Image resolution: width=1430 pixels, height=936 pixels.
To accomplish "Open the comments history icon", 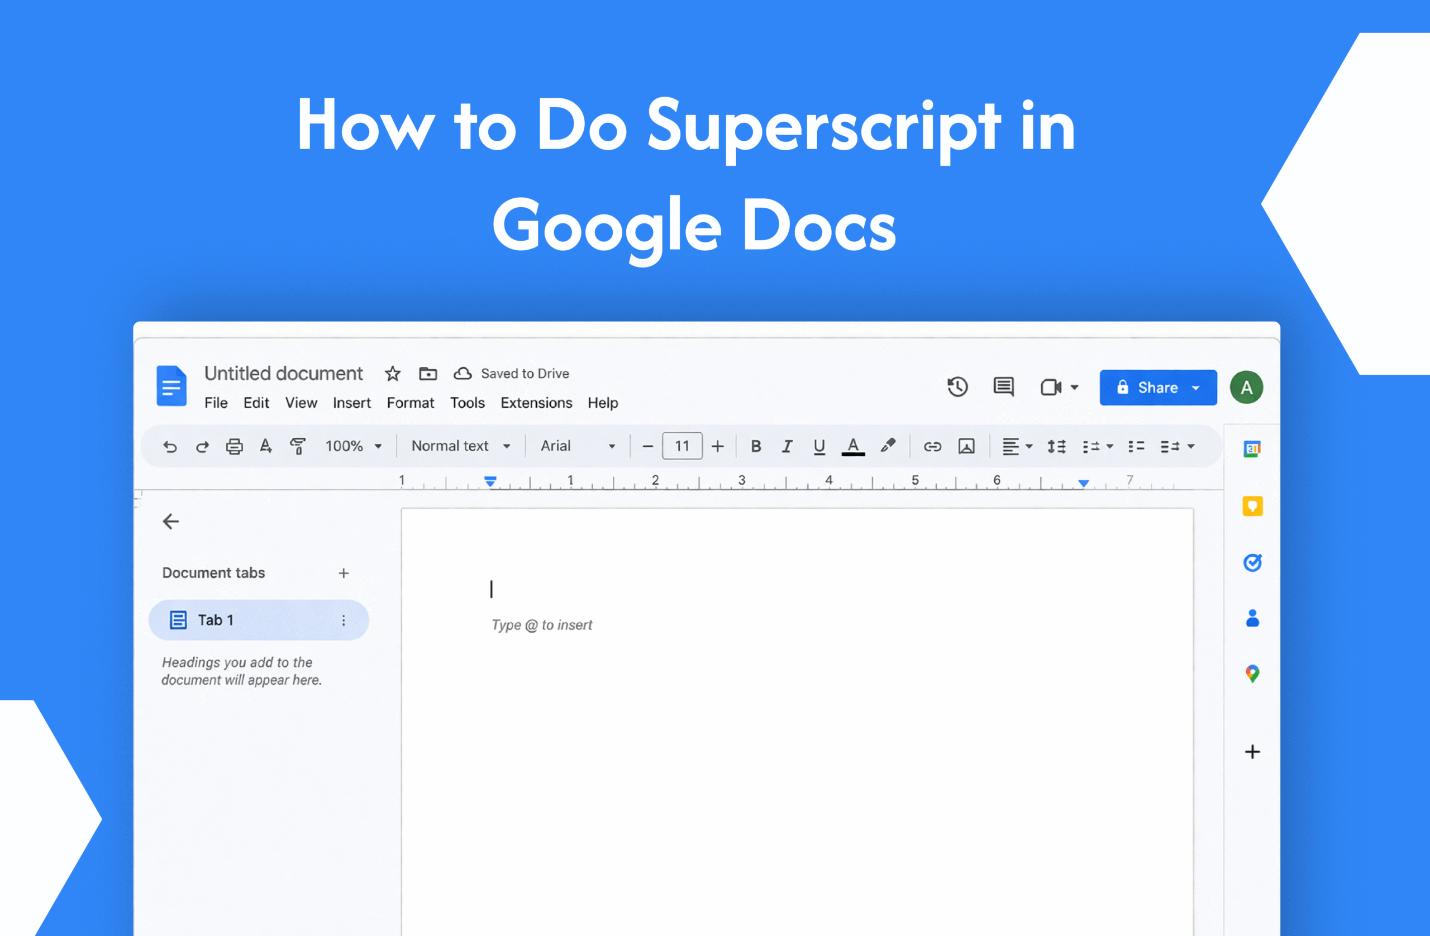I will pyautogui.click(x=1003, y=387).
